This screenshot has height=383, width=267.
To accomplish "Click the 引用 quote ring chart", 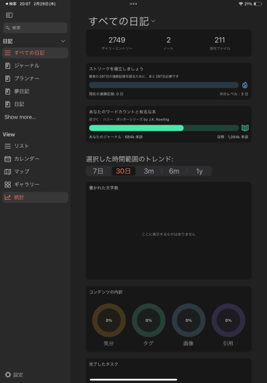I will pyautogui.click(x=228, y=320).
